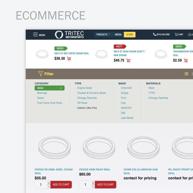Viewport: 193px width, 193px height.
Task: Increase quantity for Dodge R5 Hemi seal
Action: coord(49,183)
